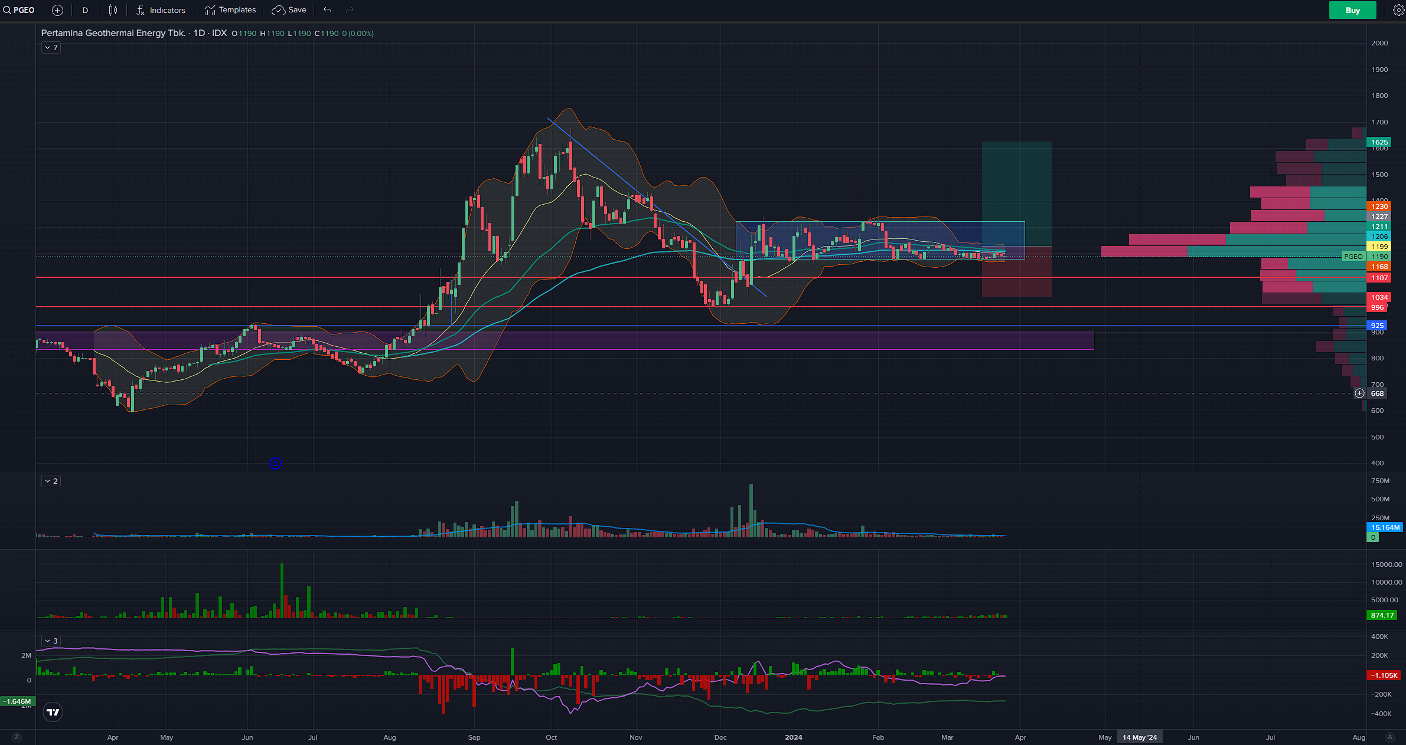The height and width of the screenshot is (745, 1406).
Task: Open chart settings via the gear icon
Action: [x=1398, y=10]
